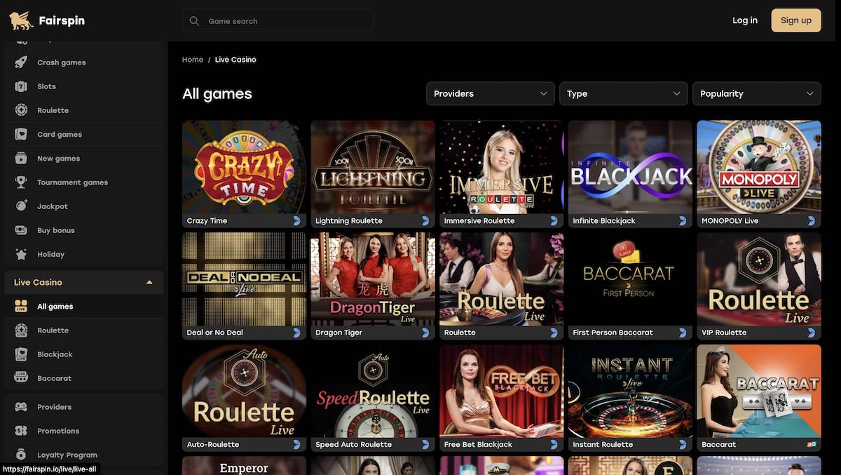Open the Crazy Time game thumbnail
841x475 pixels.
(x=244, y=167)
